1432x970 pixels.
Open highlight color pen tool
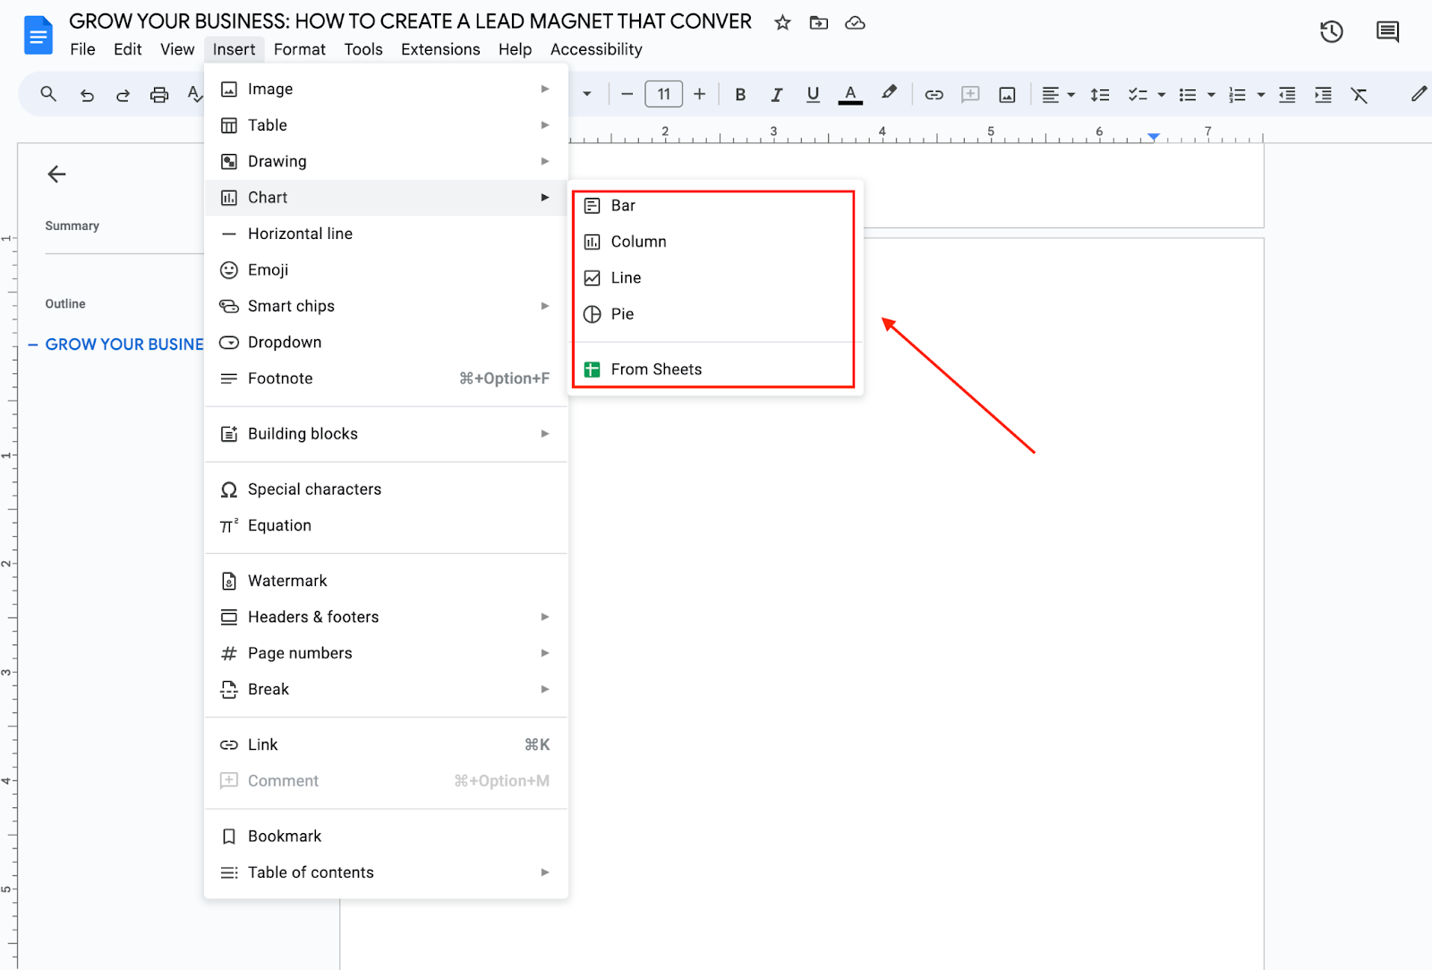point(889,93)
